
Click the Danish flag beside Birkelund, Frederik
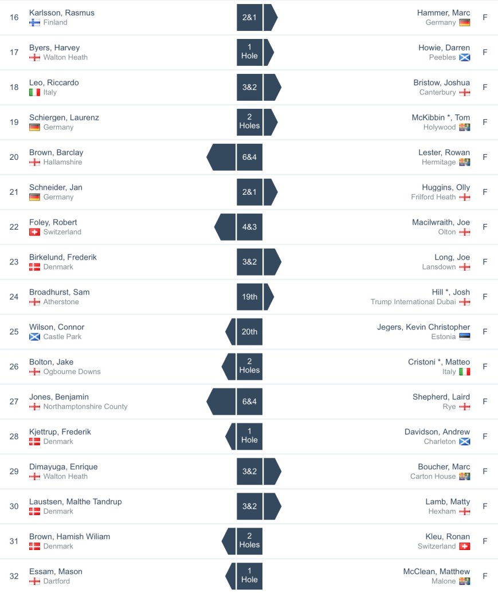coord(34,268)
